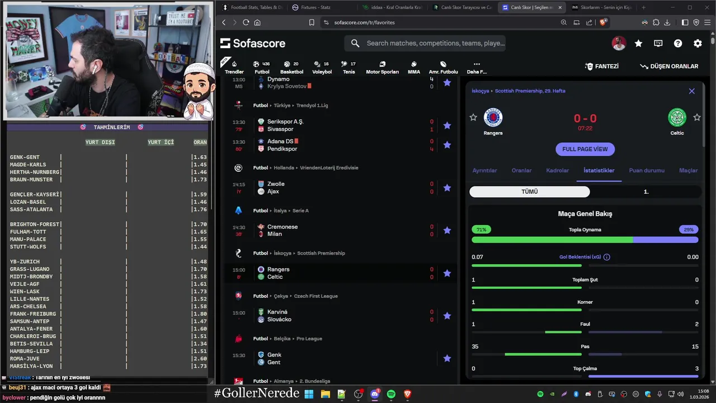
Task: Click the Rangers crest in match panel
Action: click(x=493, y=118)
